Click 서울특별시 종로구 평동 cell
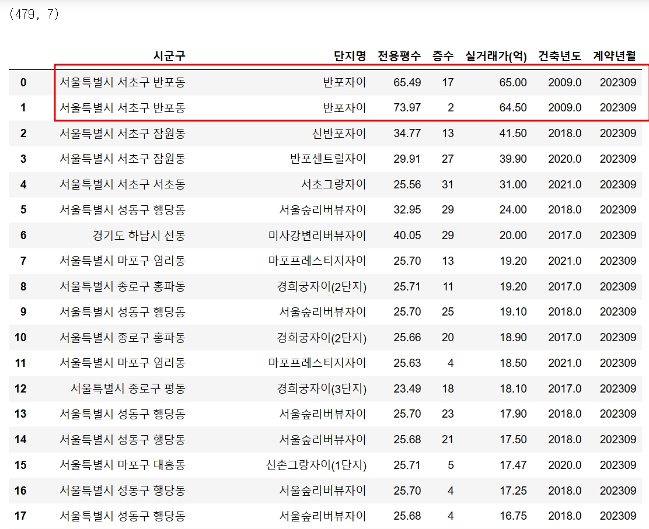Image resolution: width=649 pixels, height=529 pixels. tap(128, 388)
